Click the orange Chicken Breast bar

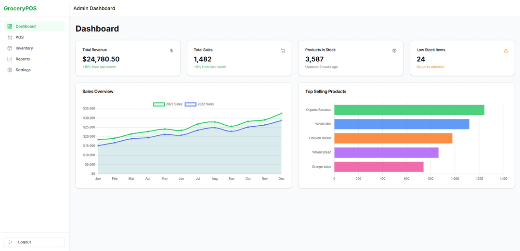tap(393, 138)
